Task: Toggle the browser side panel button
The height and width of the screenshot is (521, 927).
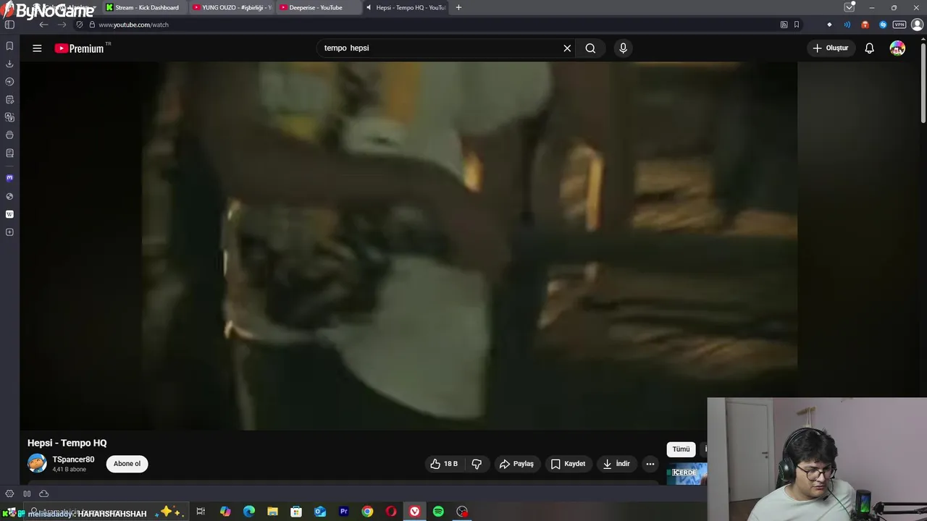Action: pyautogui.click(x=9, y=25)
